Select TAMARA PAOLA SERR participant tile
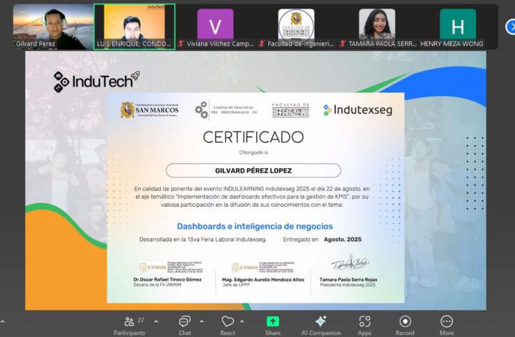The width and height of the screenshot is (515, 337). pyautogui.click(x=377, y=27)
